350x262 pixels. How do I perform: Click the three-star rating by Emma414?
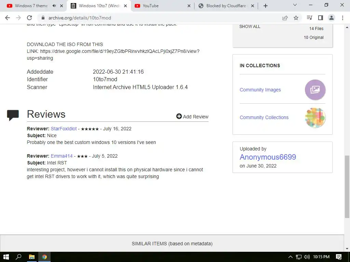pyautogui.click(x=82, y=156)
